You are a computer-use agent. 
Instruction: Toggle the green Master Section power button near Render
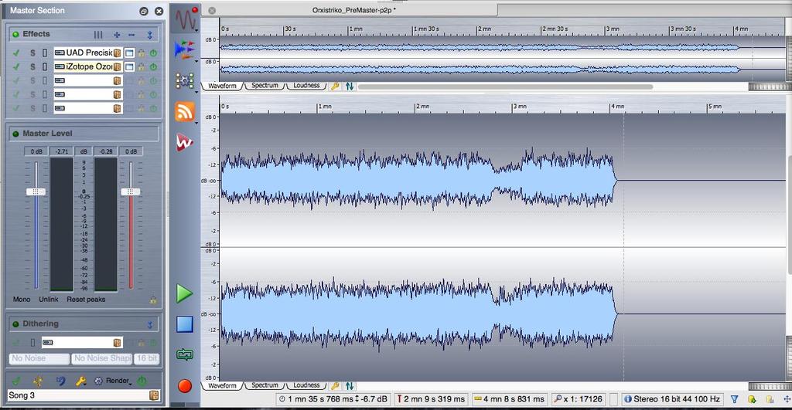click(x=142, y=381)
